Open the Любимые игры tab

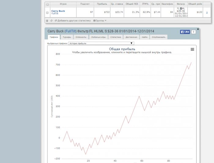[x=98, y=37]
